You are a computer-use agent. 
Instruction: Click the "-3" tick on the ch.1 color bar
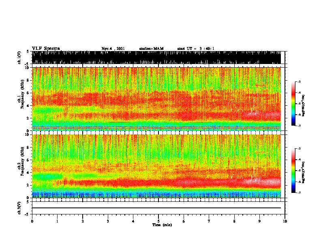(299, 81)
